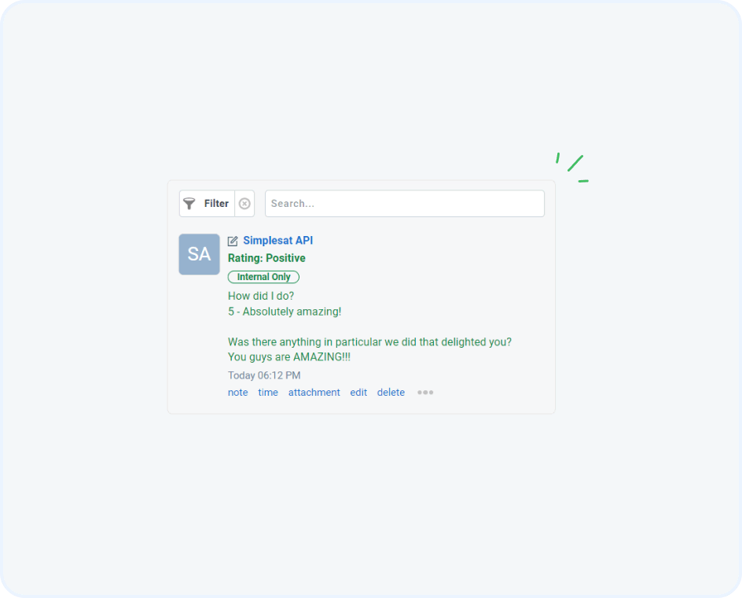The width and height of the screenshot is (742, 598).
Task: Click the edit link
Action: 358,393
